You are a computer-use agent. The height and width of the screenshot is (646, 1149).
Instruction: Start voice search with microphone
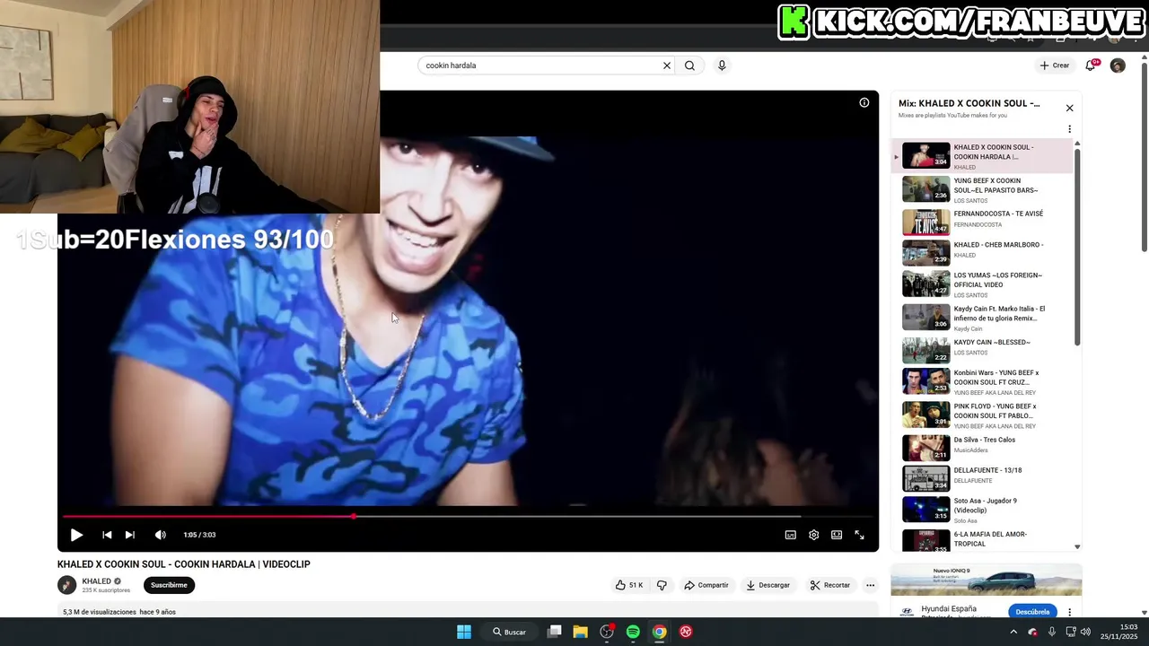(x=722, y=65)
